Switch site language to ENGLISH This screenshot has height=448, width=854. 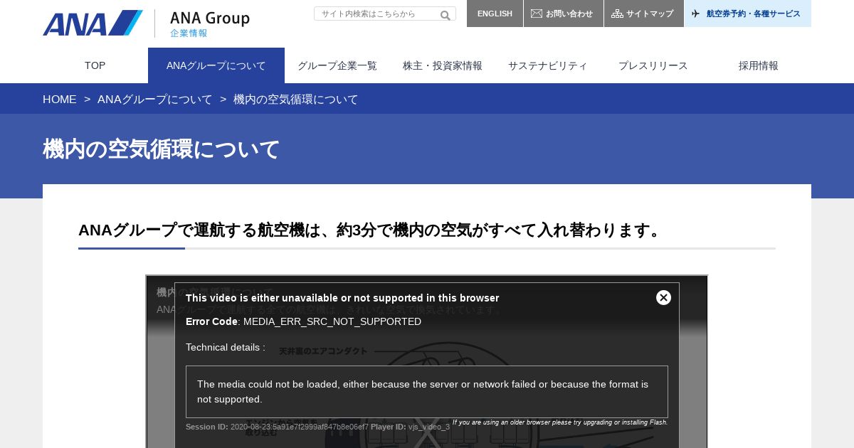click(x=495, y=14)
